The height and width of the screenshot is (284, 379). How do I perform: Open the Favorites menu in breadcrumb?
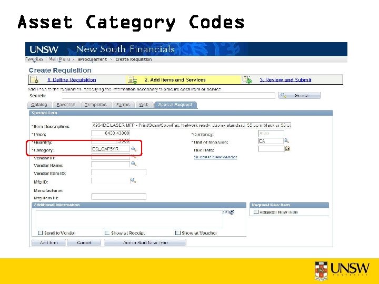(34, 59)
